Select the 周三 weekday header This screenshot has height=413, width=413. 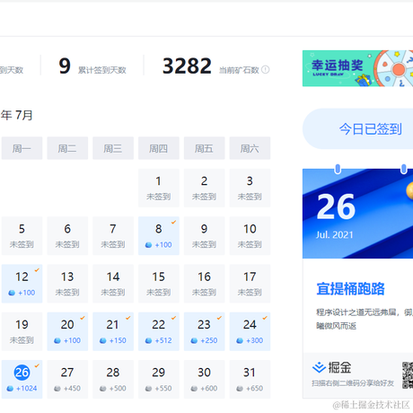(x=113, y=148)
